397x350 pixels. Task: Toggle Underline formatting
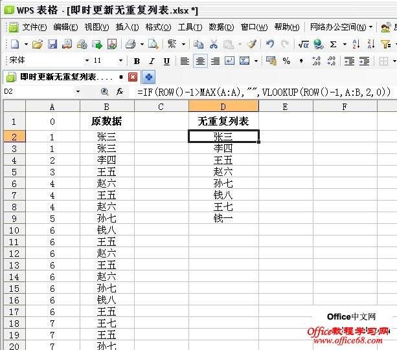(166, 61)
